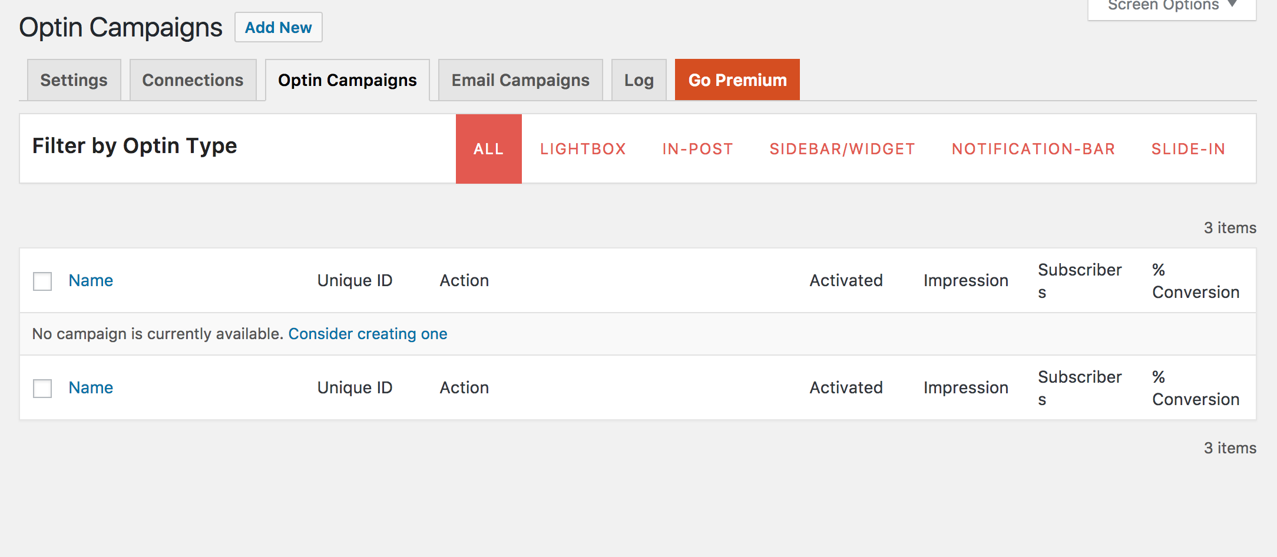Viewport: 1277px width, 557px height.
Task: Click the Add New button
Action: (x=278, y=28)
